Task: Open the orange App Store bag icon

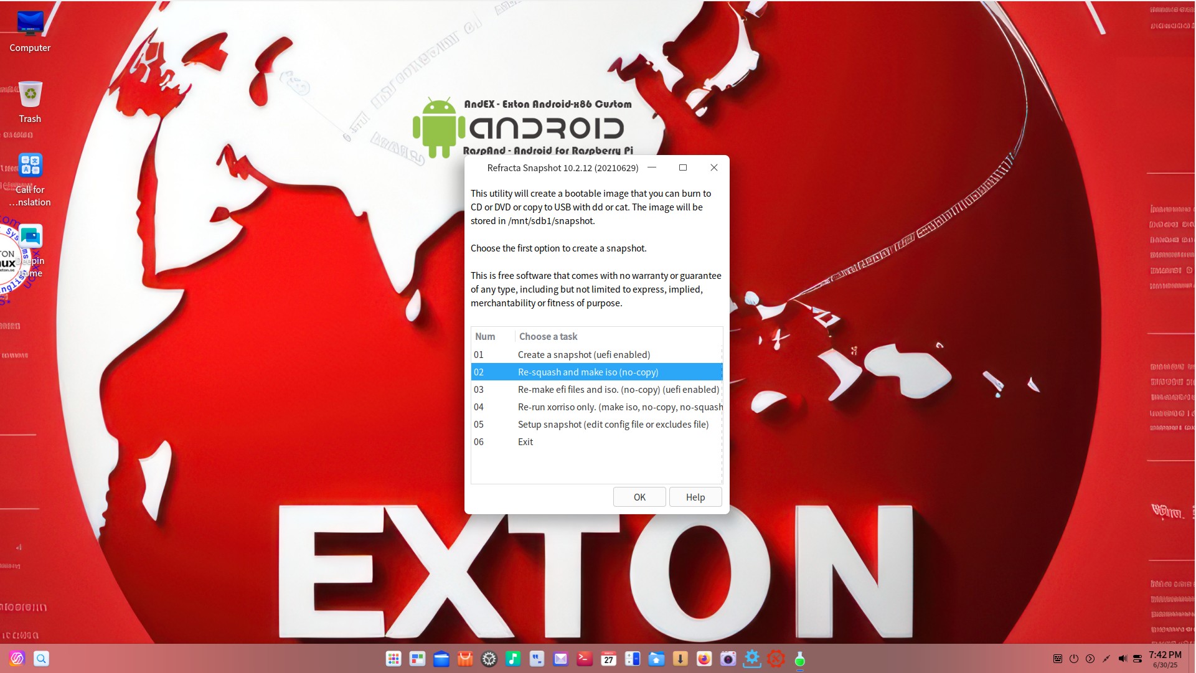Action: (x=465, y=659)
